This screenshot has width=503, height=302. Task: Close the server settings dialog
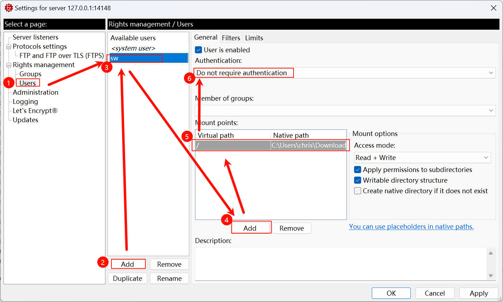pos(493,8)
